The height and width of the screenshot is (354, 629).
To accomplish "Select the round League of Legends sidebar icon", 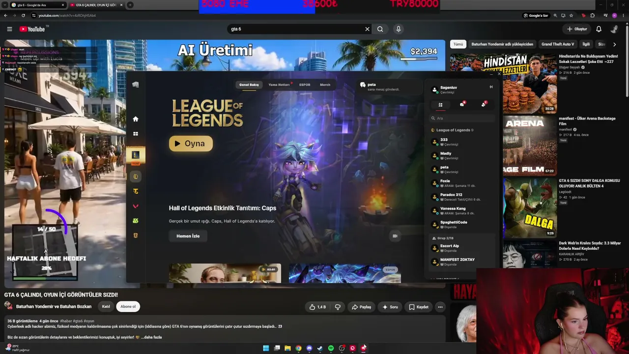I will (x=135, y=177).
